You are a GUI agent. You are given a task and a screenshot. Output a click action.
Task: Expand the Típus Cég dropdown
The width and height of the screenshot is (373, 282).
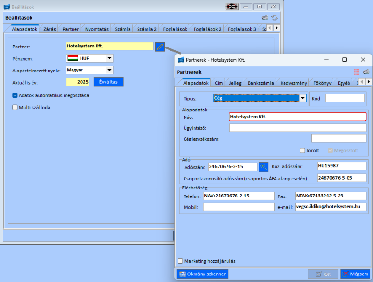pos(302,98)
